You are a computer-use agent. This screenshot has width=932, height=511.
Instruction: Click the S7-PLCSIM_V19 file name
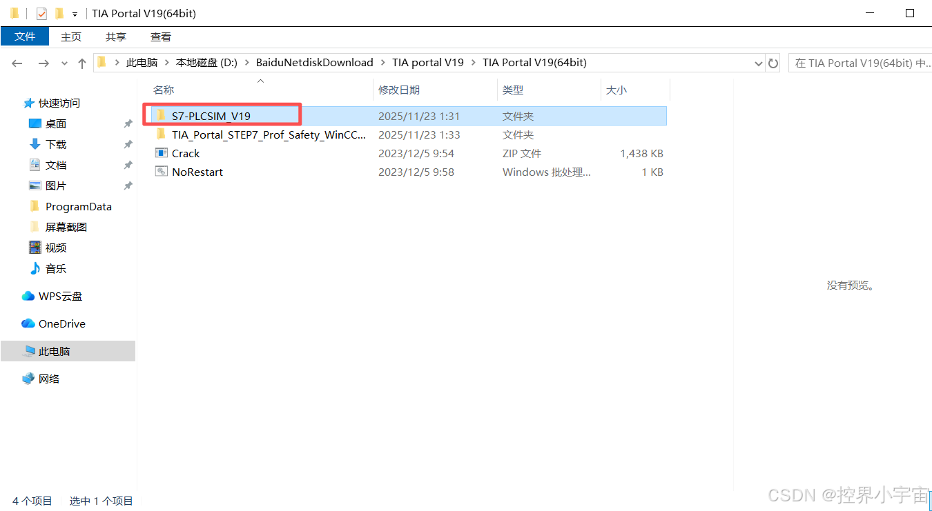[211, 116]
